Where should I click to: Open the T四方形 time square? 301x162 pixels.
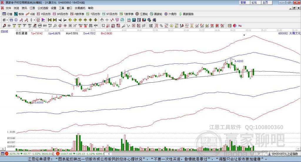coord(93,14)
